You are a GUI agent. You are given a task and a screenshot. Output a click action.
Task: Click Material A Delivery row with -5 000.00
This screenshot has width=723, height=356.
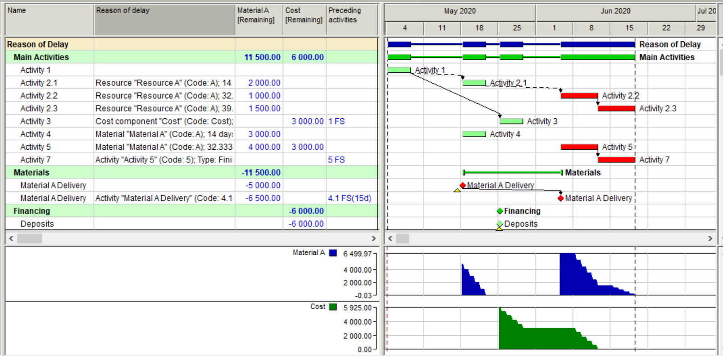191,185
